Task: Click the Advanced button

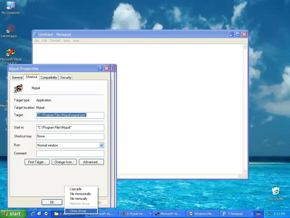Action: point(91,162)
